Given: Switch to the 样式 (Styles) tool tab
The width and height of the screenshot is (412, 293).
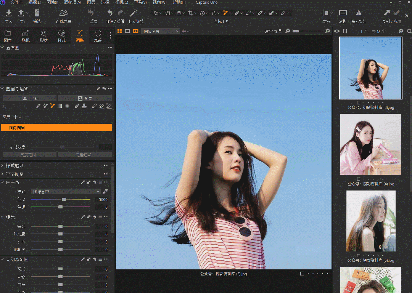Looking at the screenshot, I should click(x=61, y=35).
